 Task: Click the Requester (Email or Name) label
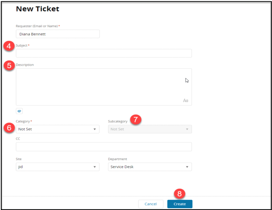pyautogui.click(x=37, y=26)
